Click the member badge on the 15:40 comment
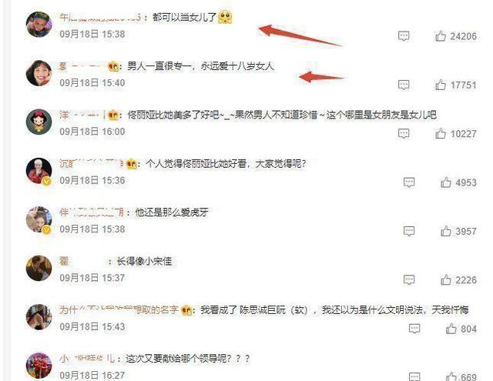Viewport: 493px width, 381px height. tap(113, 67)
